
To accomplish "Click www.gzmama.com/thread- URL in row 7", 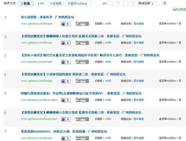I will coord(37,138).
